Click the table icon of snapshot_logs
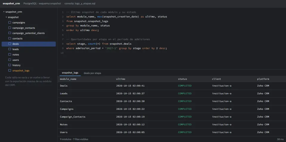 coord(10,70)
